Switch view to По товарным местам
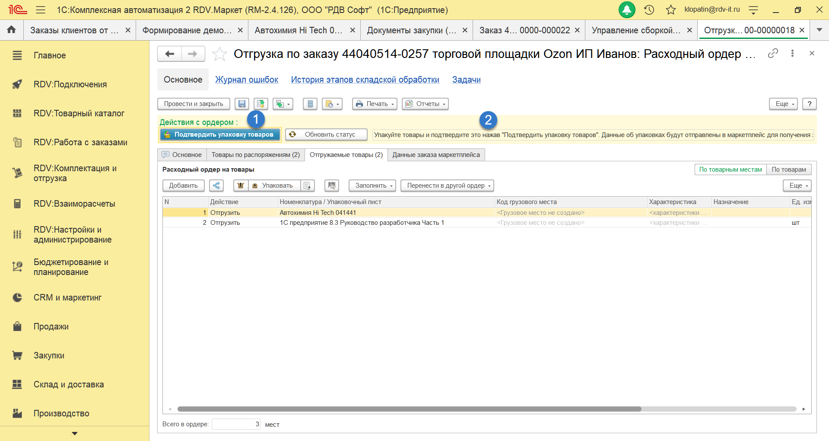 [x=730, y=169]
